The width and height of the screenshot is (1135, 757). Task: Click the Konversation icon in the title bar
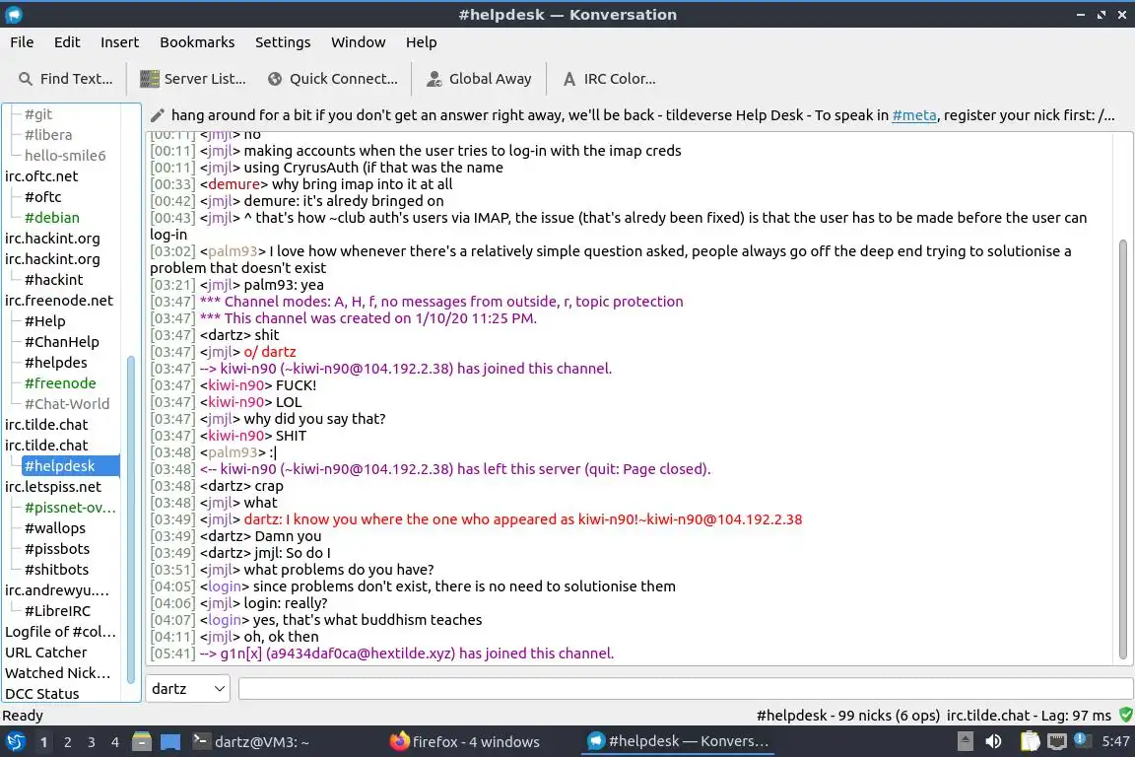(14, 15)
